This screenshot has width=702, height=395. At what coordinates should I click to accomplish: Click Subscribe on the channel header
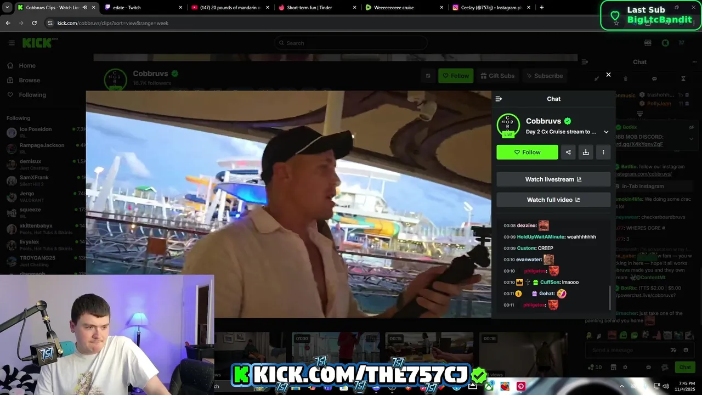[544, 76]
